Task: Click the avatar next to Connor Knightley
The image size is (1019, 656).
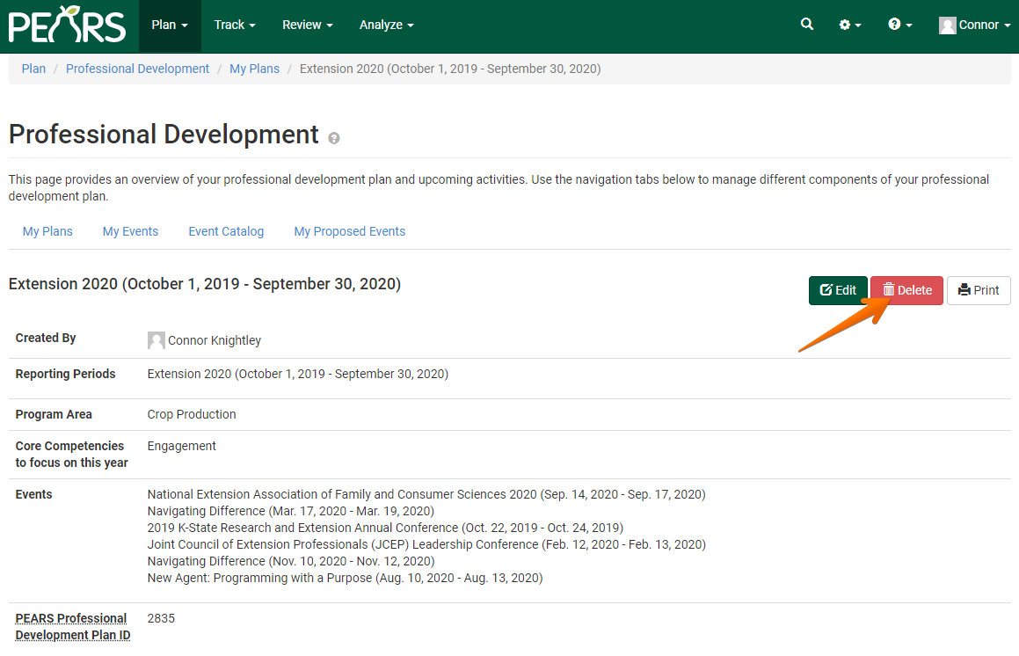Action: click(156, 340)
